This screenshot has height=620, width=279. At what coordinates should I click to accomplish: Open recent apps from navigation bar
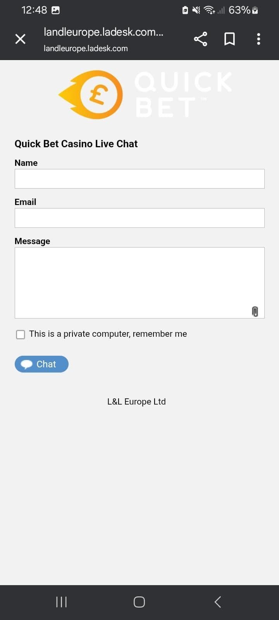tap(61, 602)
